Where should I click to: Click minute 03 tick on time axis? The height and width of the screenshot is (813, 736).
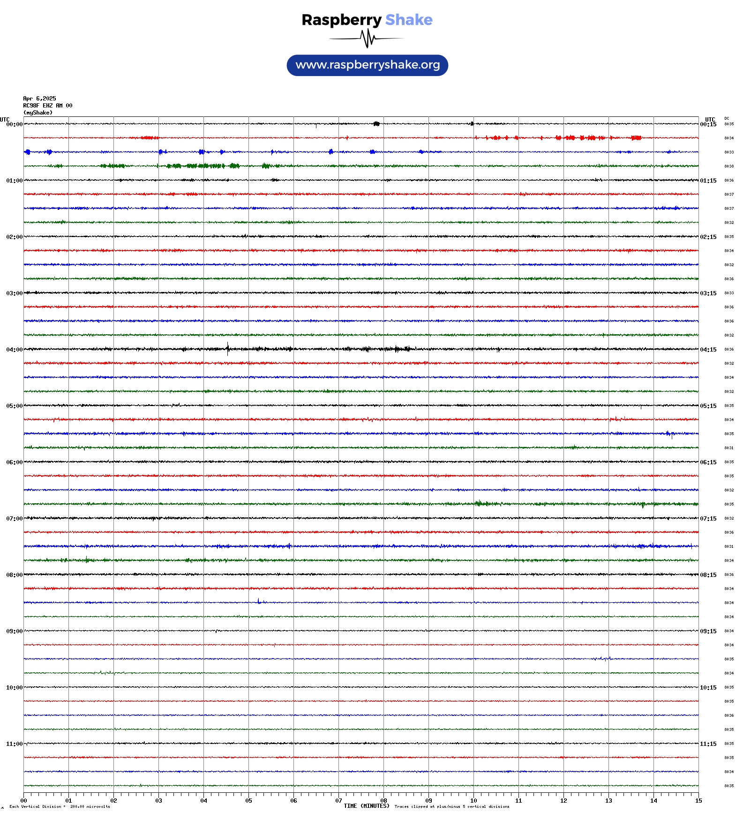pyautogui.click(x=158, y=801)
